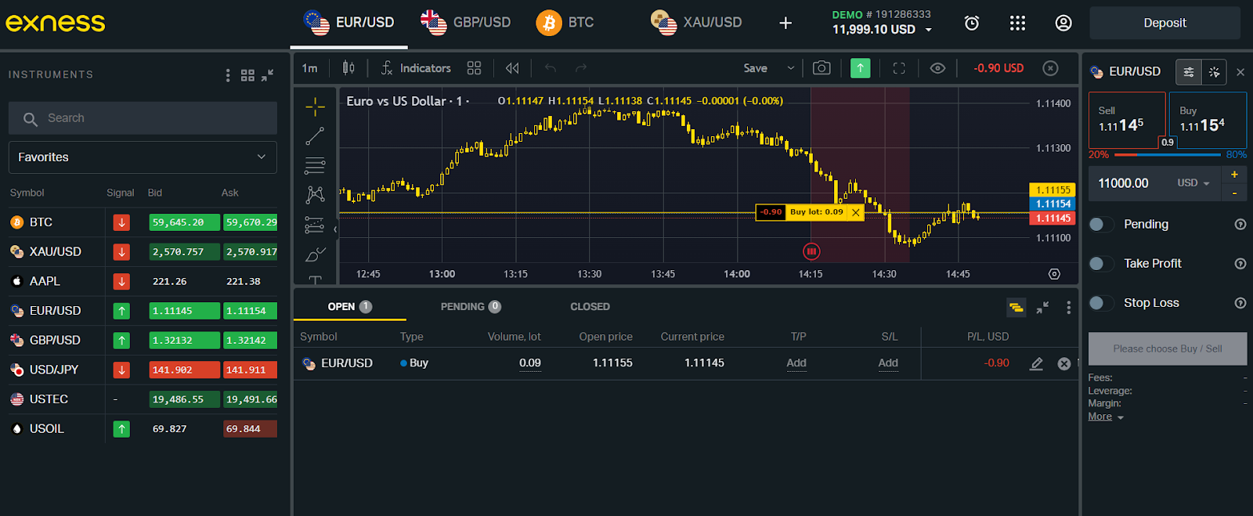Image resolution: width=1253 pixels, height=516 pixels.
Task: Select the trend line drawing tool
Action: coord(315,136)
